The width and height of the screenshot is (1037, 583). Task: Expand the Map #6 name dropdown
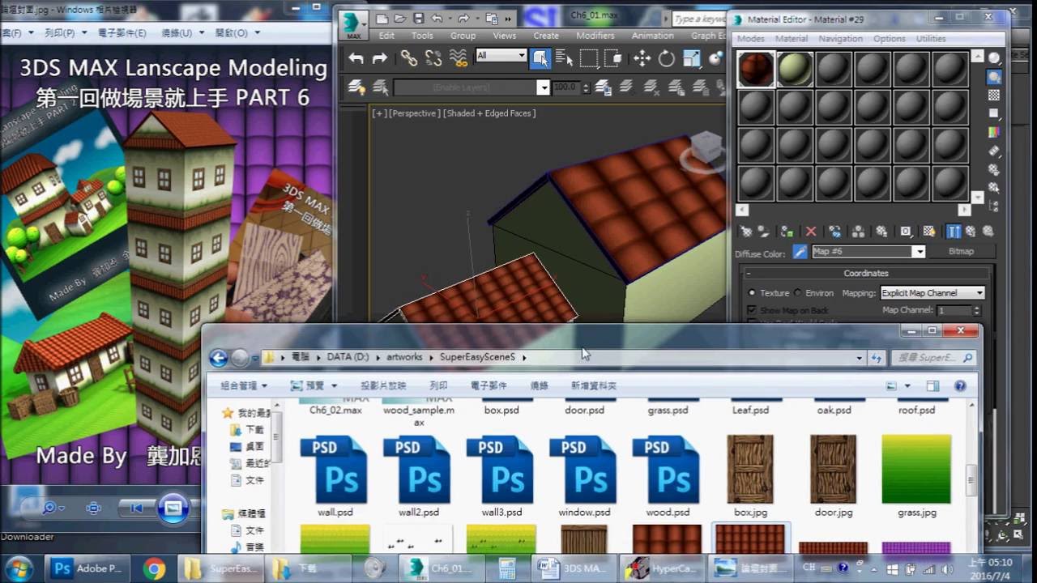click(x=919, y=252)
